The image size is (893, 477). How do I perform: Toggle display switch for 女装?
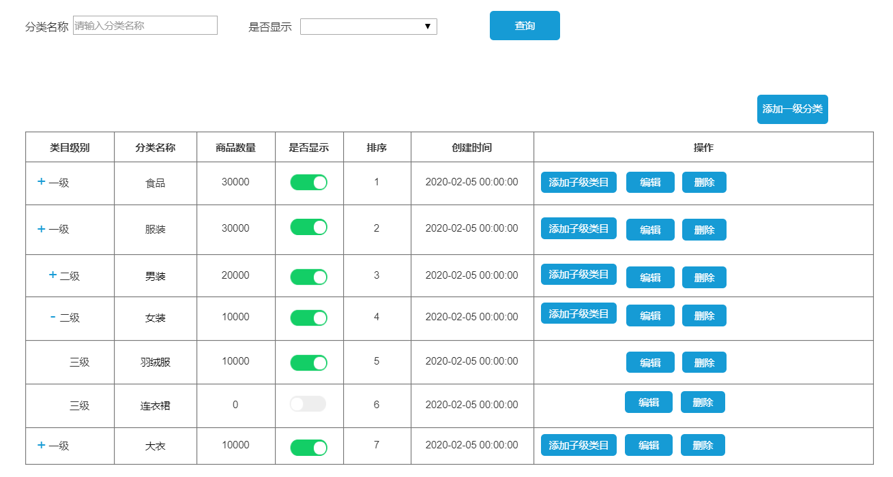[x=308, y=318]
